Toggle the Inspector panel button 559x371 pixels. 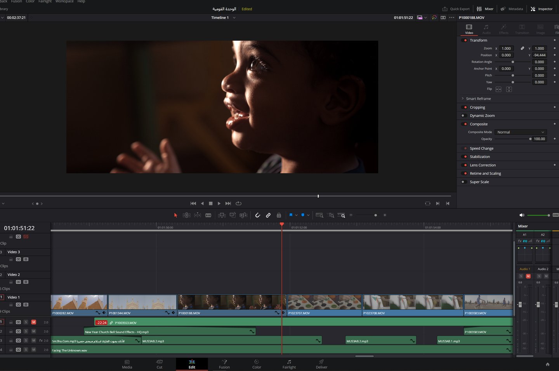point(542,9)
